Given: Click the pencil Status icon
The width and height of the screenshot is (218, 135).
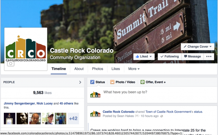Looking at the screenshot, I should pos(92,82).
